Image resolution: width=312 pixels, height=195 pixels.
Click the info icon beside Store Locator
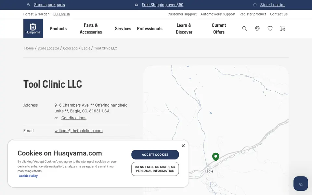pos(255,5)
